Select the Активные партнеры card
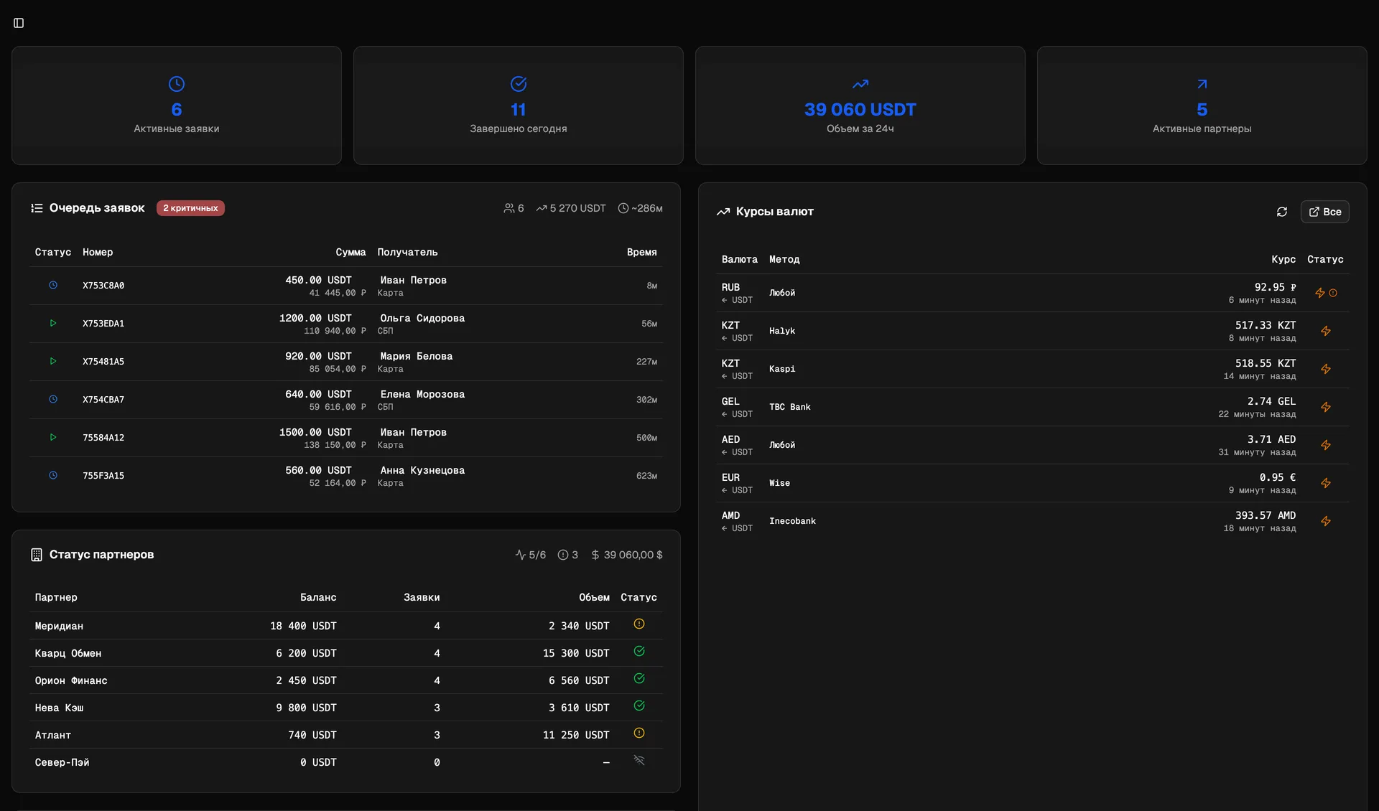 1202,106
